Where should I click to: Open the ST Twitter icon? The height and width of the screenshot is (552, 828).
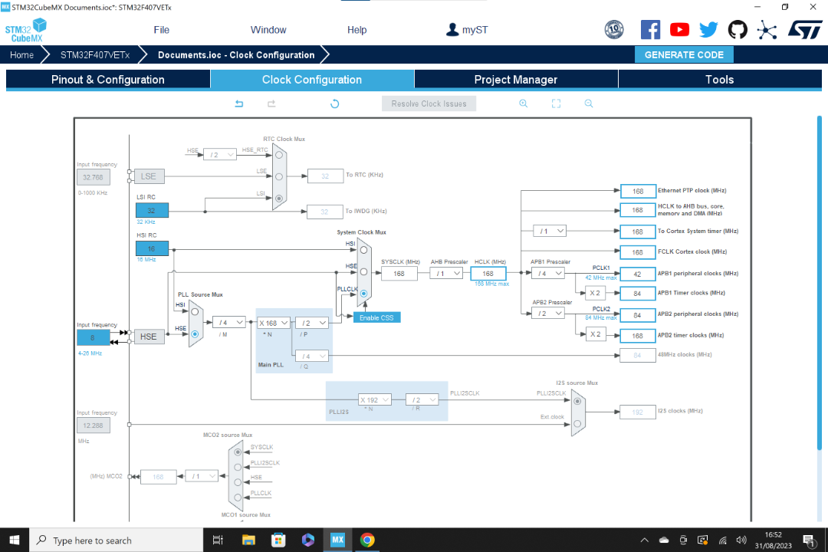(708, 30)
